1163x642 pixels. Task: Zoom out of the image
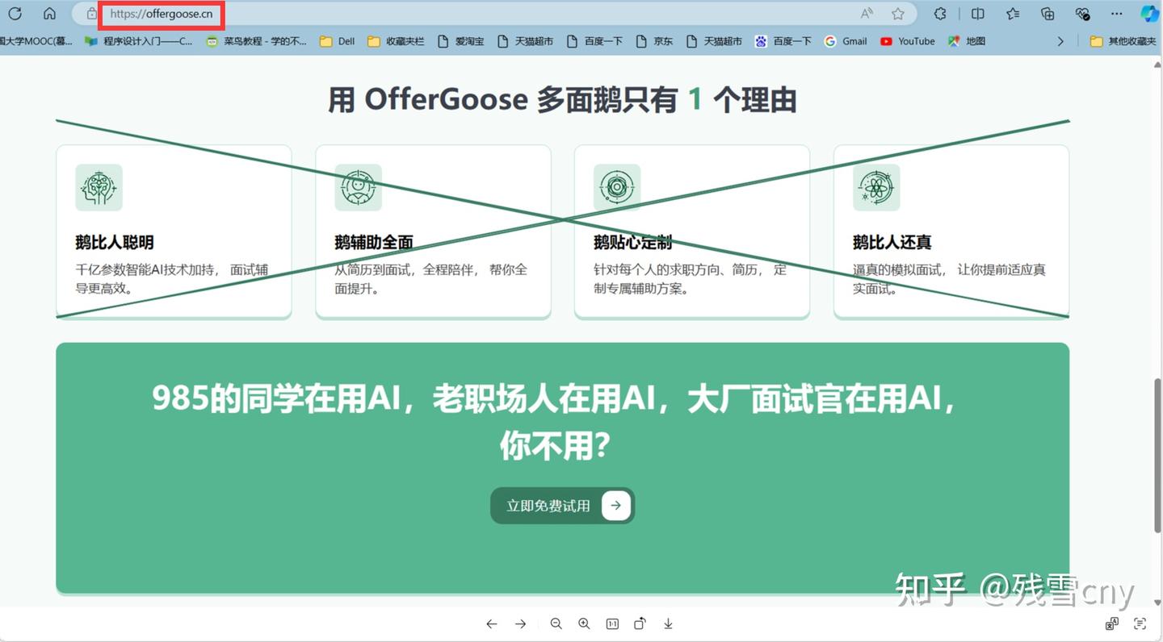click(556, 623)
